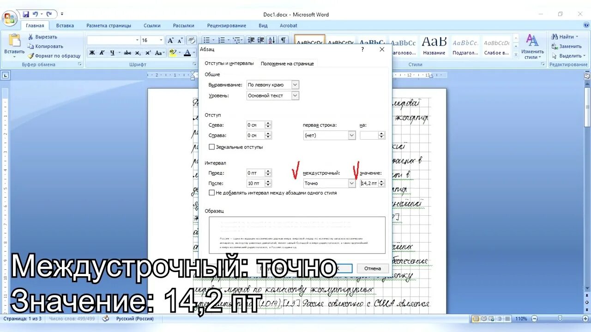Toggle Не добавлять интервал между абзацами checkbox

point(212,193)
